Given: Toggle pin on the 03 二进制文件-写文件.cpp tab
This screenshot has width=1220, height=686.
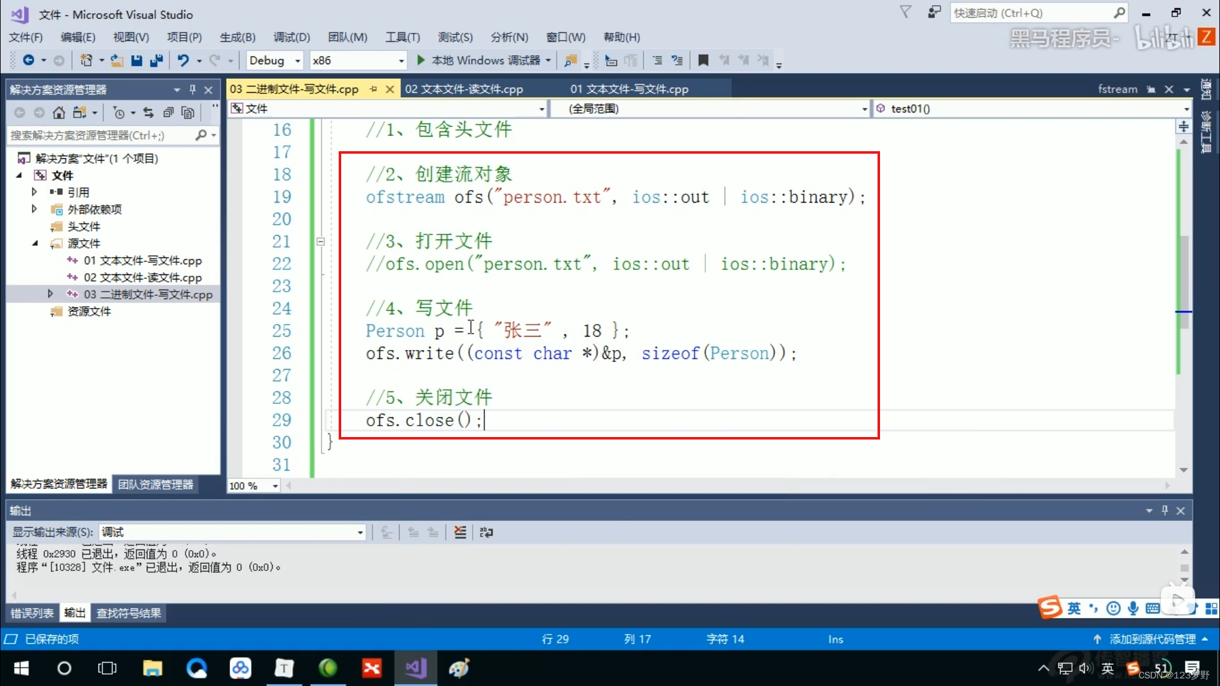Looking at the screenshot, I should [374, 90].
